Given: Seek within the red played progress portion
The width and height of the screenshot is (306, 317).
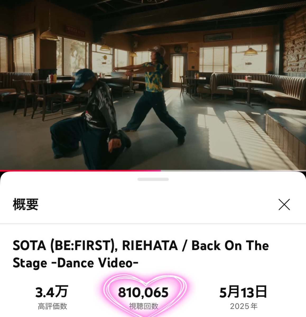Looking at the screenshot, I should [80, 171].
